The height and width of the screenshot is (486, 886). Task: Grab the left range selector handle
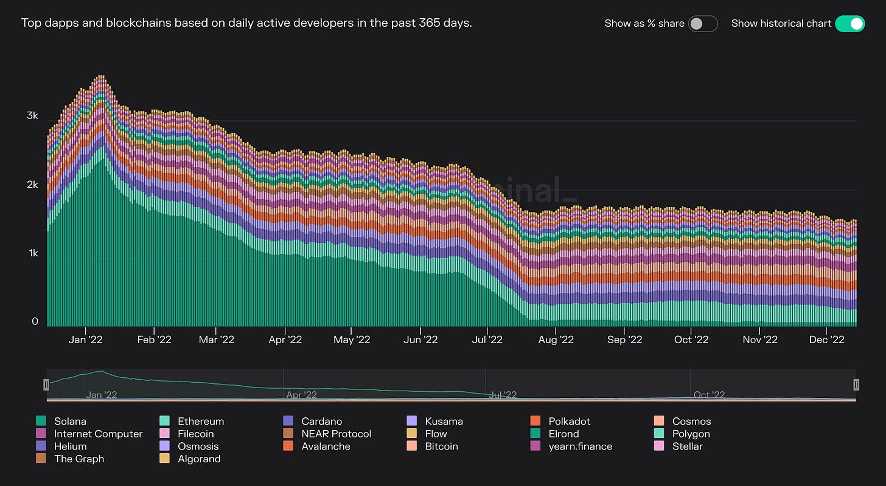tap(46, 385)
